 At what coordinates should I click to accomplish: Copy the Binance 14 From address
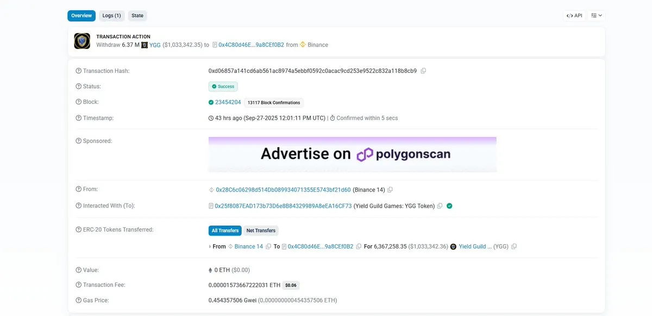[390, 190]
